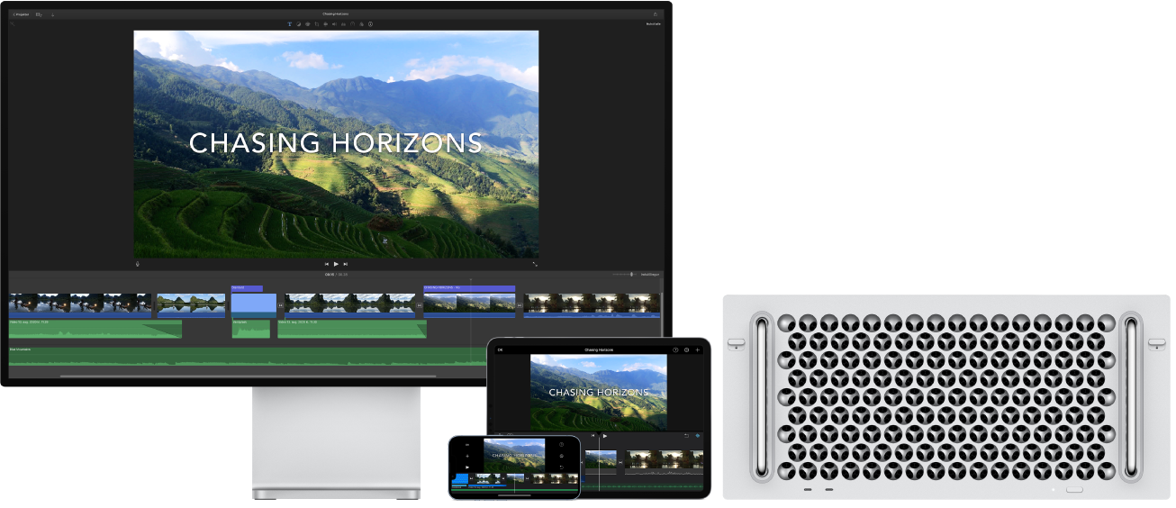1176x508 pixels.
Task: Select the Title settings T icon on Mac
Action: (290, 24)
